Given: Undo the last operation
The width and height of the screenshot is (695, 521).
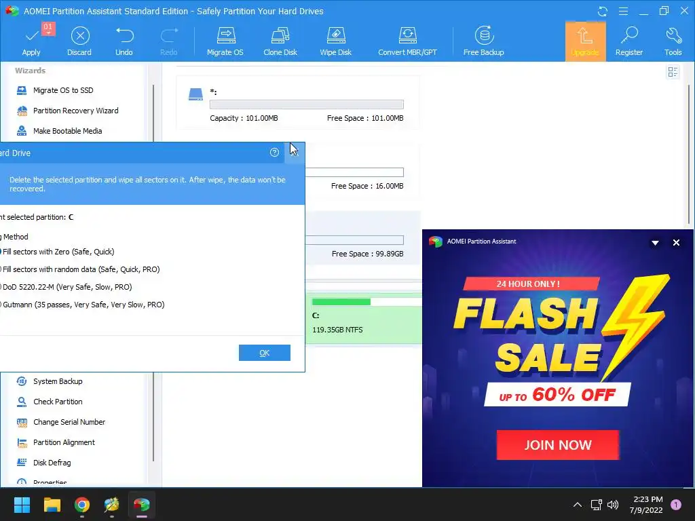Looking at the screenshot, I should coord(124,41).
